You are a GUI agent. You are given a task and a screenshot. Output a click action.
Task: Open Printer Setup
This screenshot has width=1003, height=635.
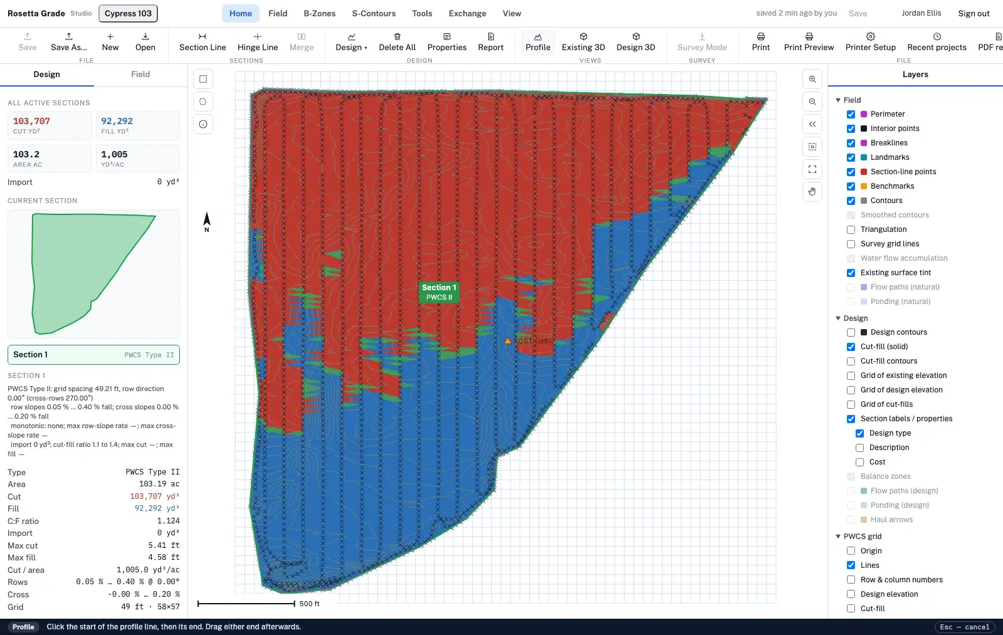tap(871, 42)
